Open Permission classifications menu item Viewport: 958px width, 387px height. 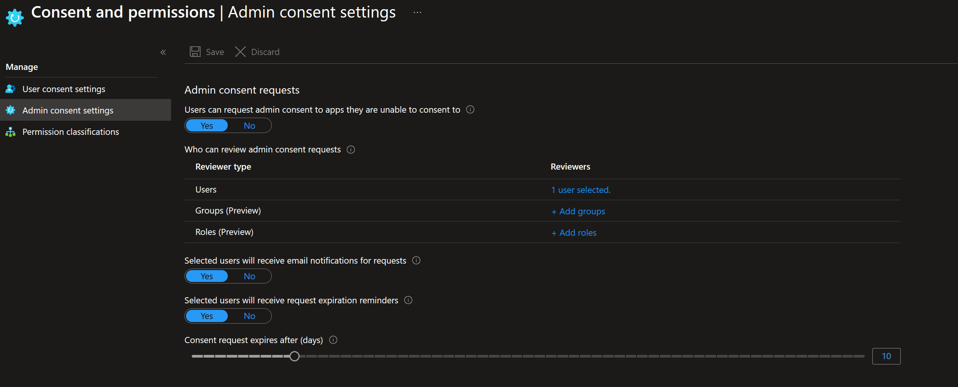(x=85, y=132)
